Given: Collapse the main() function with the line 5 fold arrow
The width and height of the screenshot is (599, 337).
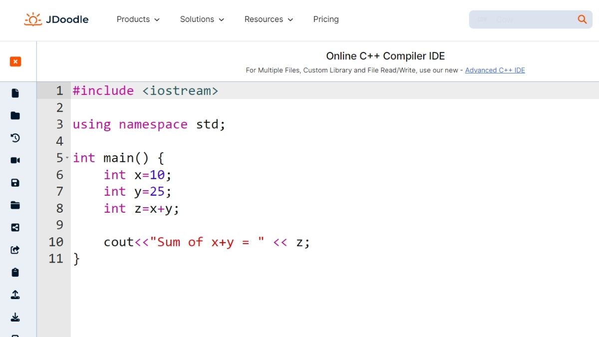Looking at the screenshot, I should click(67, 157).
